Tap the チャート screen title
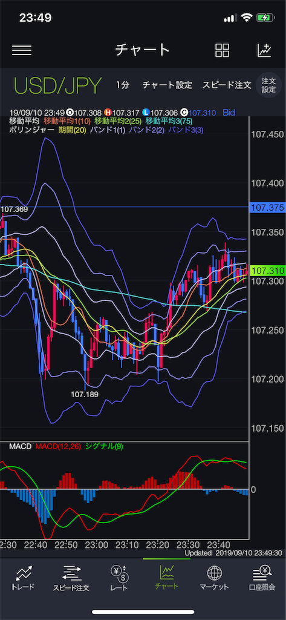The width and height of the screenshot is (286, 620). click(x=143, y=50)
